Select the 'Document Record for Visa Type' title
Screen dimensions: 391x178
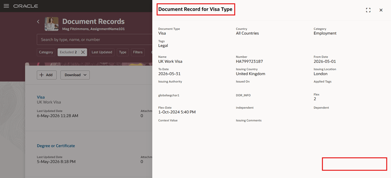(195, 10)
